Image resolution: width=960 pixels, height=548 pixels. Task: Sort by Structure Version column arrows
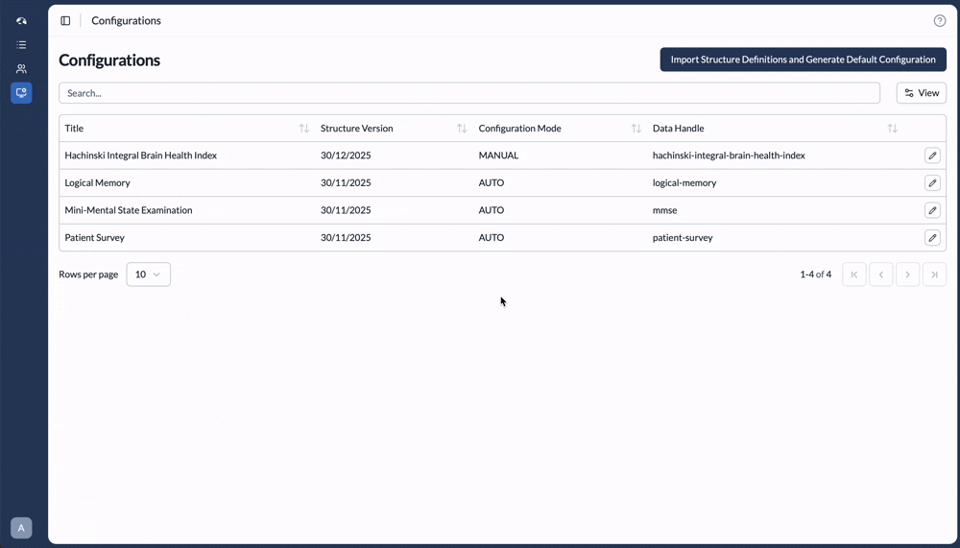(x=462, y=129)
